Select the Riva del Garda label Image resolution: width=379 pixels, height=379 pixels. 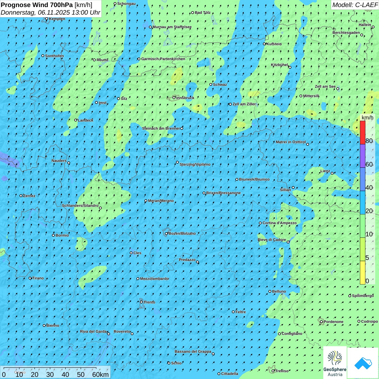93,331
